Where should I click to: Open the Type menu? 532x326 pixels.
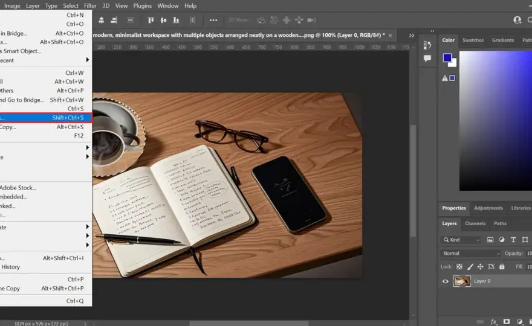[x=51, y=6]
